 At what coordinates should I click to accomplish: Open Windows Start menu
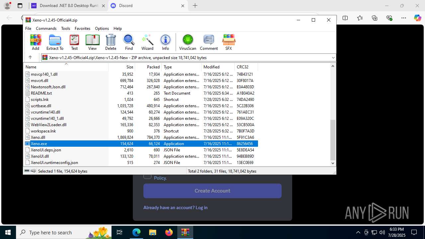[x=8, y=232]
